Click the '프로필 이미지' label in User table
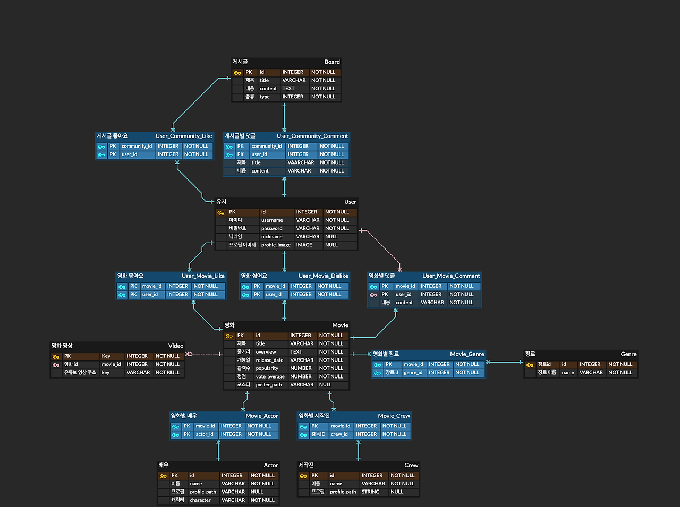The height and width of the screenshot is (507, 680). coord(242,245)
